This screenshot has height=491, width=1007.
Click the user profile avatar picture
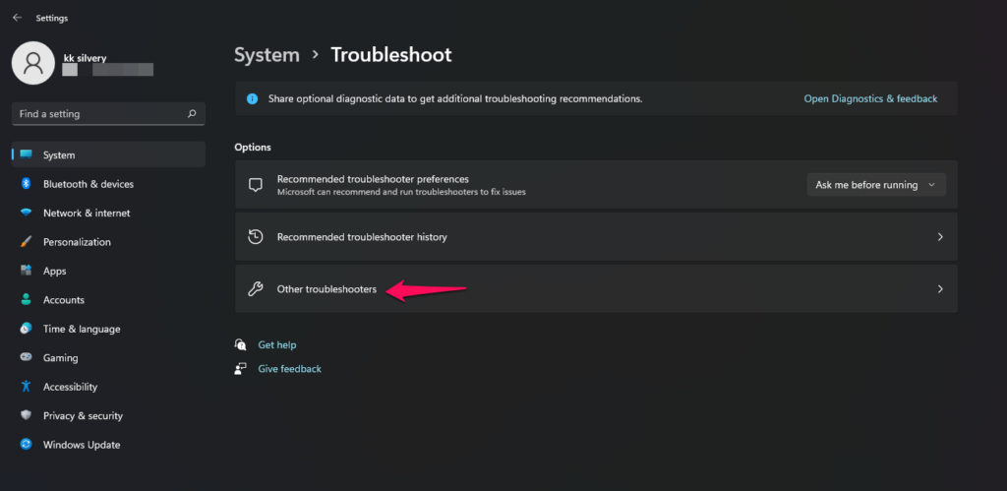point(32,63)
